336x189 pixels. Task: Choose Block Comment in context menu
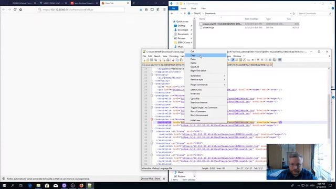tap(206, 111)
